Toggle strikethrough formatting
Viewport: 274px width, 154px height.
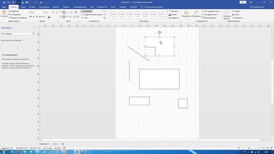40,17
